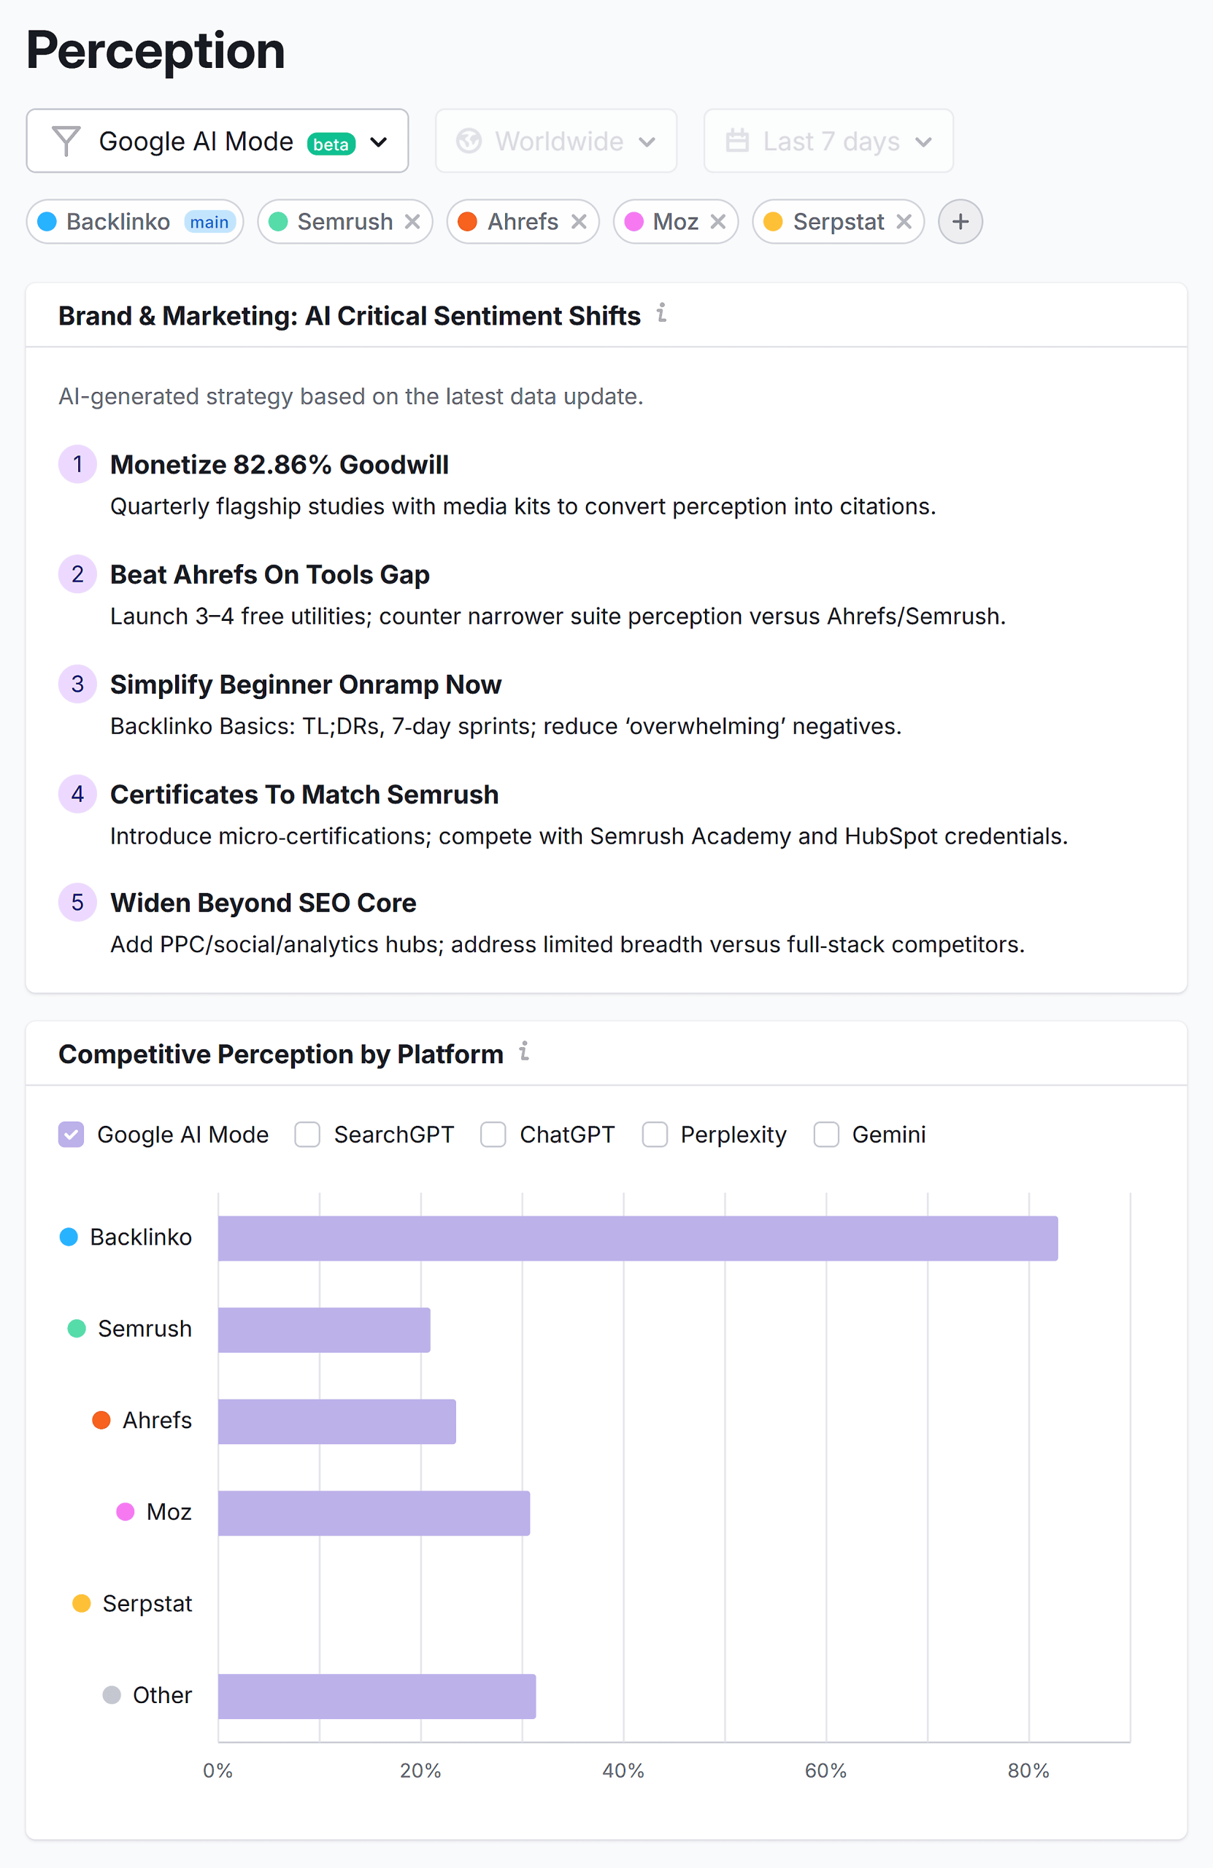Screen dimensions: 1213x1868
Task: Expand the Last 7 days date selector
Action: [x=829, y=142]
